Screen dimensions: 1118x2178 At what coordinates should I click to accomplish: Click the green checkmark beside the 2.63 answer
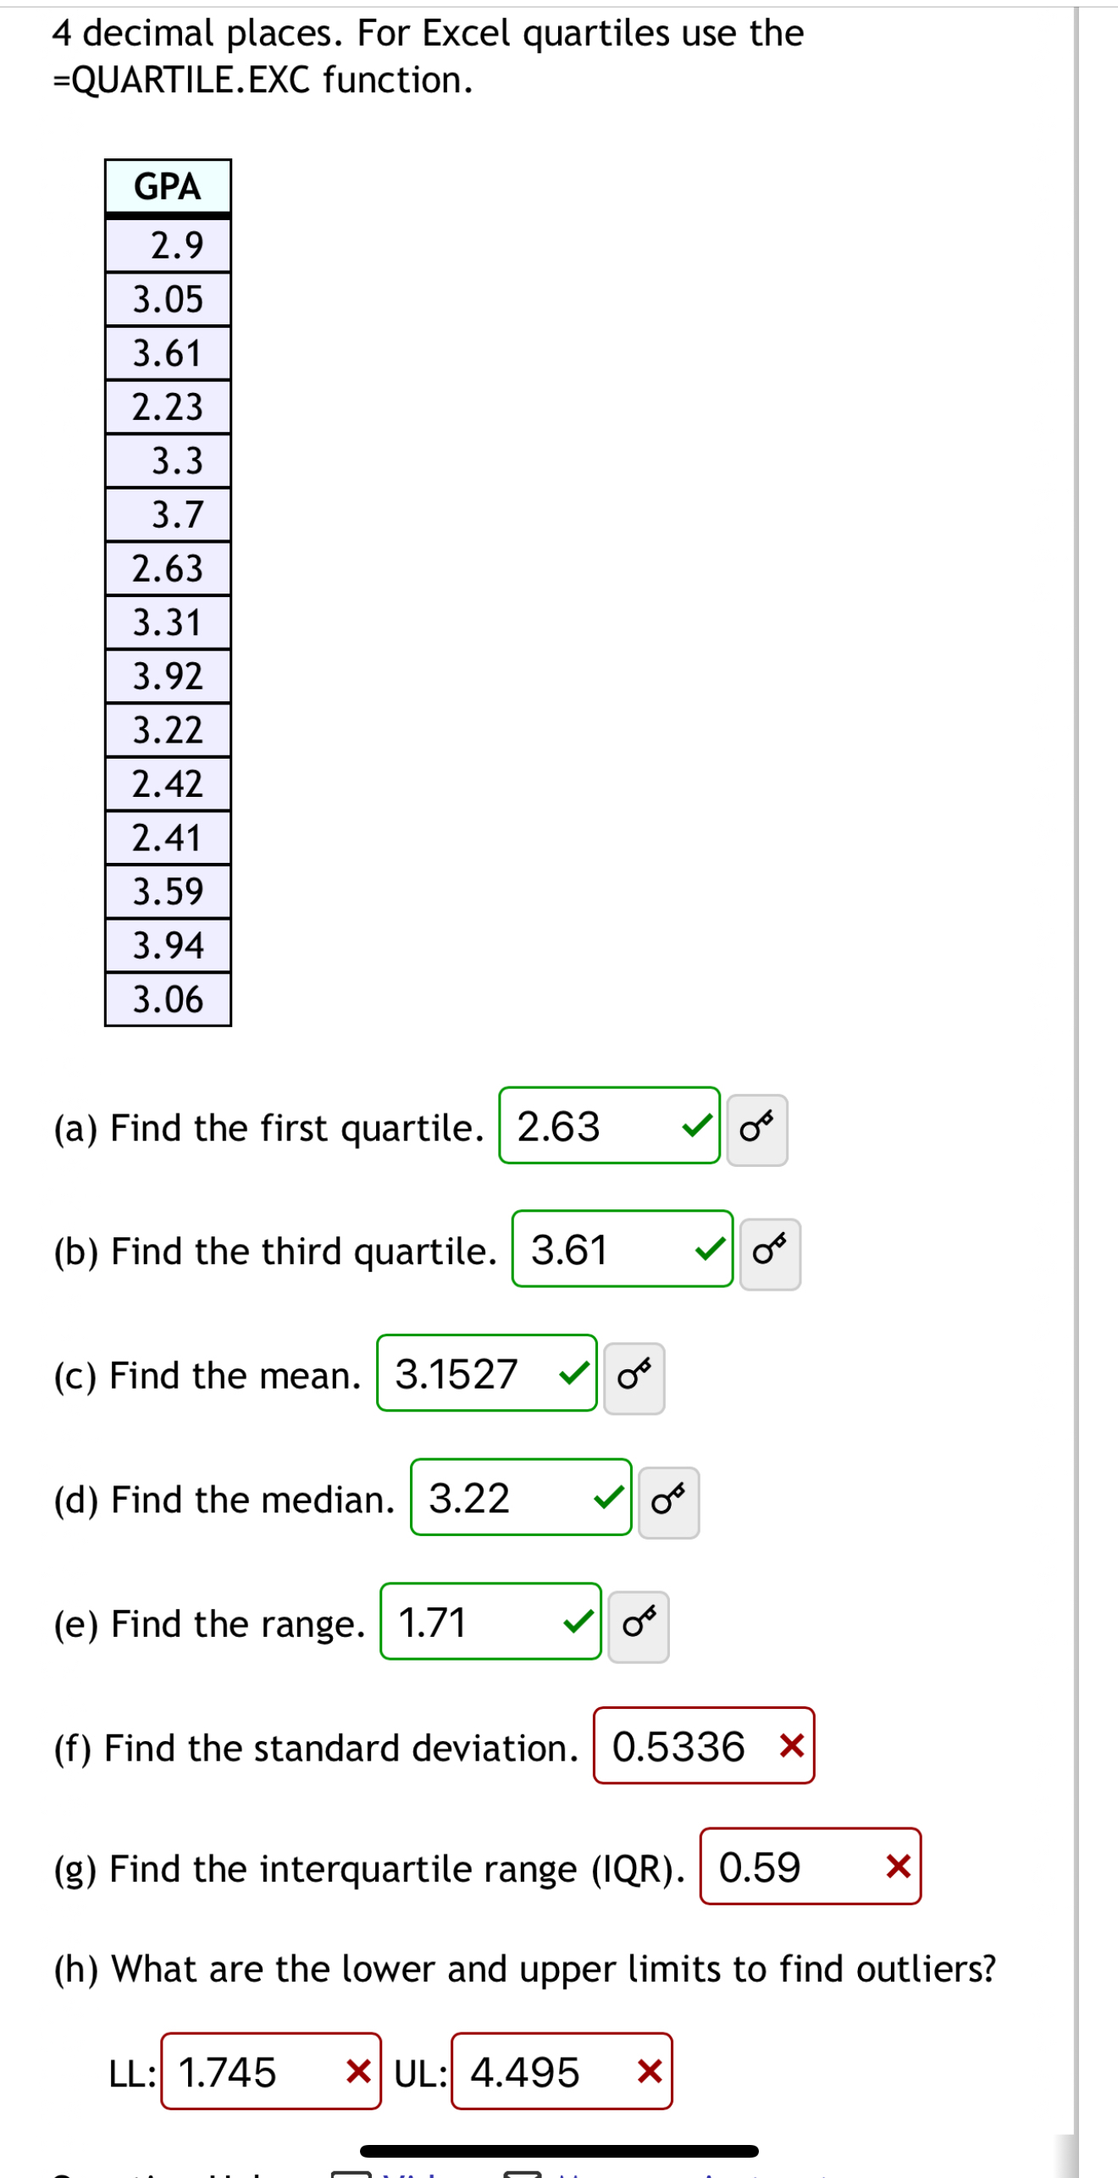tap(696, 1127)
